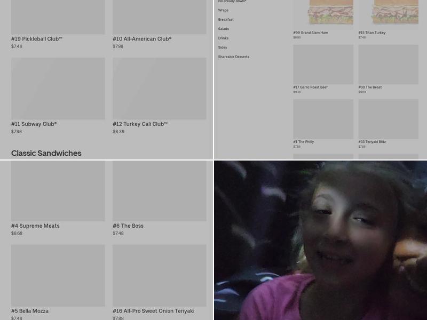Open the #4 Supreme Meats item
Image resolution: width=427 pixels, height=320 pixels.
coord(58,191)
